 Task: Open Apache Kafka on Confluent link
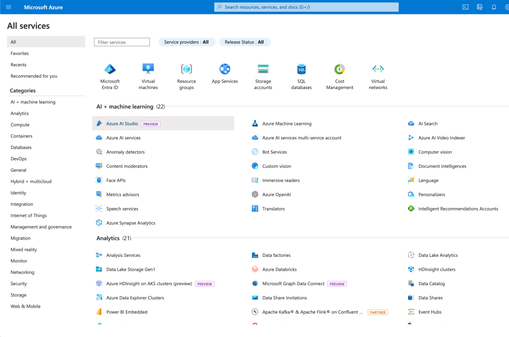[312, 312]
